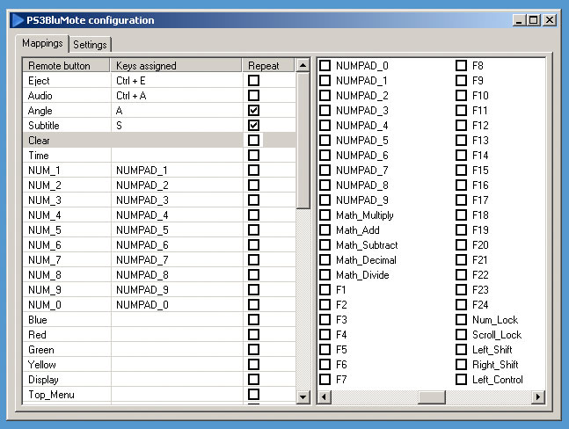Click the Keys assigned column header
569x429 pixels.
coord(176,66)
